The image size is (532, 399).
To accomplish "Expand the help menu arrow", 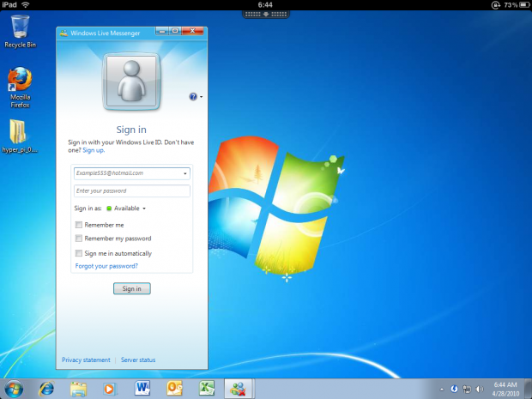I will [201, 97].
